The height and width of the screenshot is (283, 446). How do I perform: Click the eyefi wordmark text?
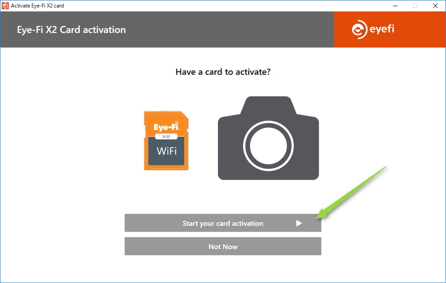click(382, 29)
